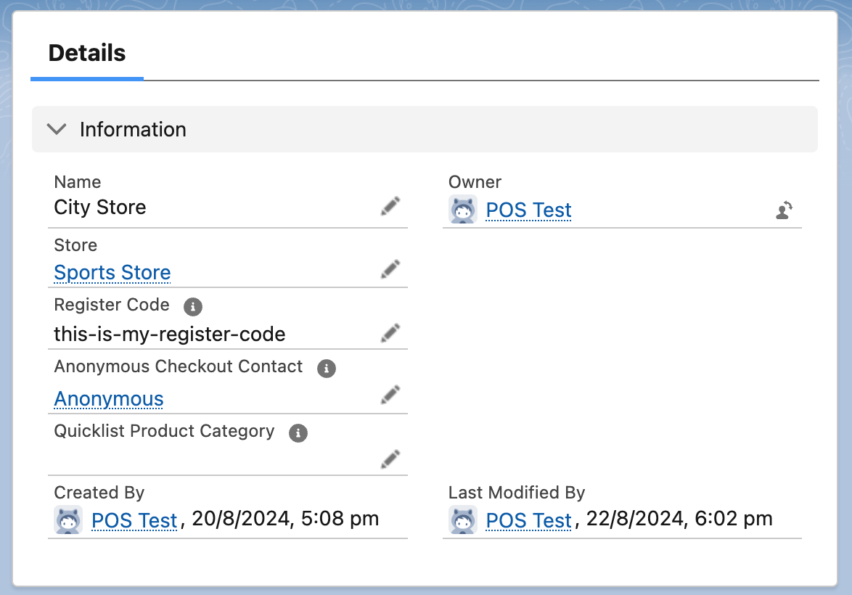This screenshot has width=852, height=595.
Task: Click the Created By user avatar
Action: 68,520
